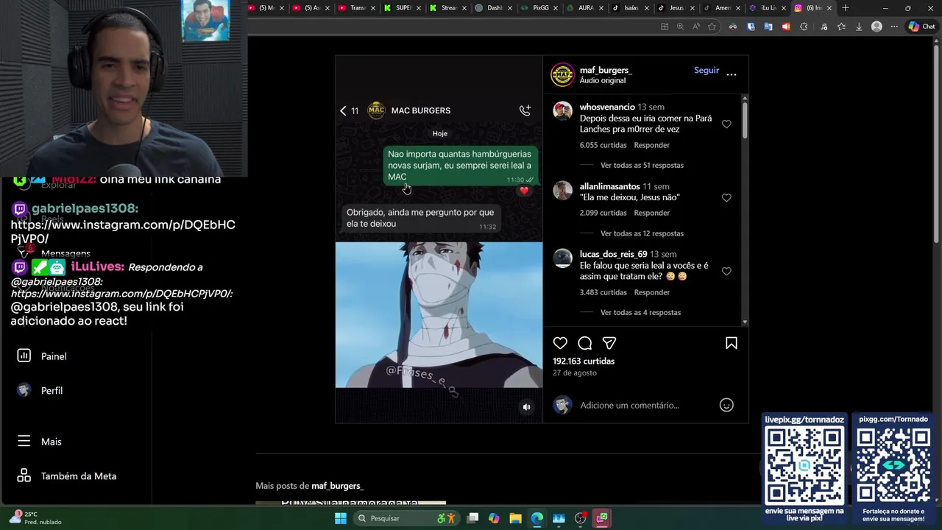Save the post with the bookmark icon
The height and width of the screenshot is (530, 942).
732,343
